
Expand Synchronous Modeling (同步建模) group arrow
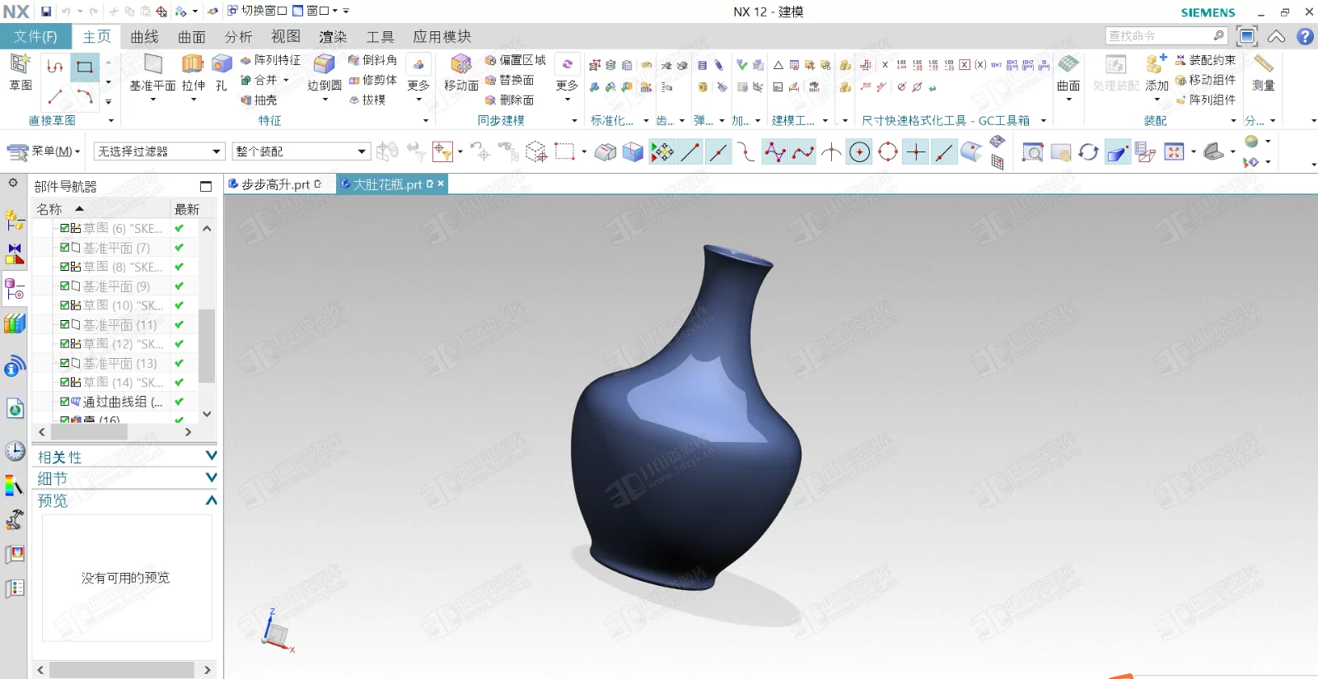[x=575, y=121]
